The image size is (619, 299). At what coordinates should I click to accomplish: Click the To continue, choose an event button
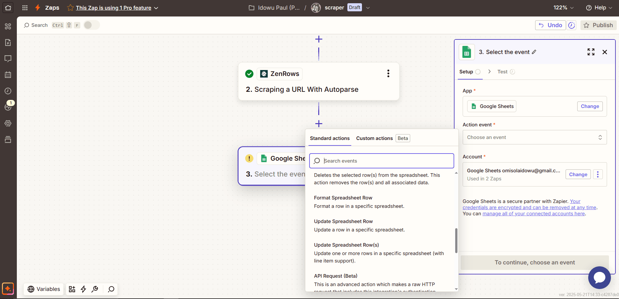(535, 262)
